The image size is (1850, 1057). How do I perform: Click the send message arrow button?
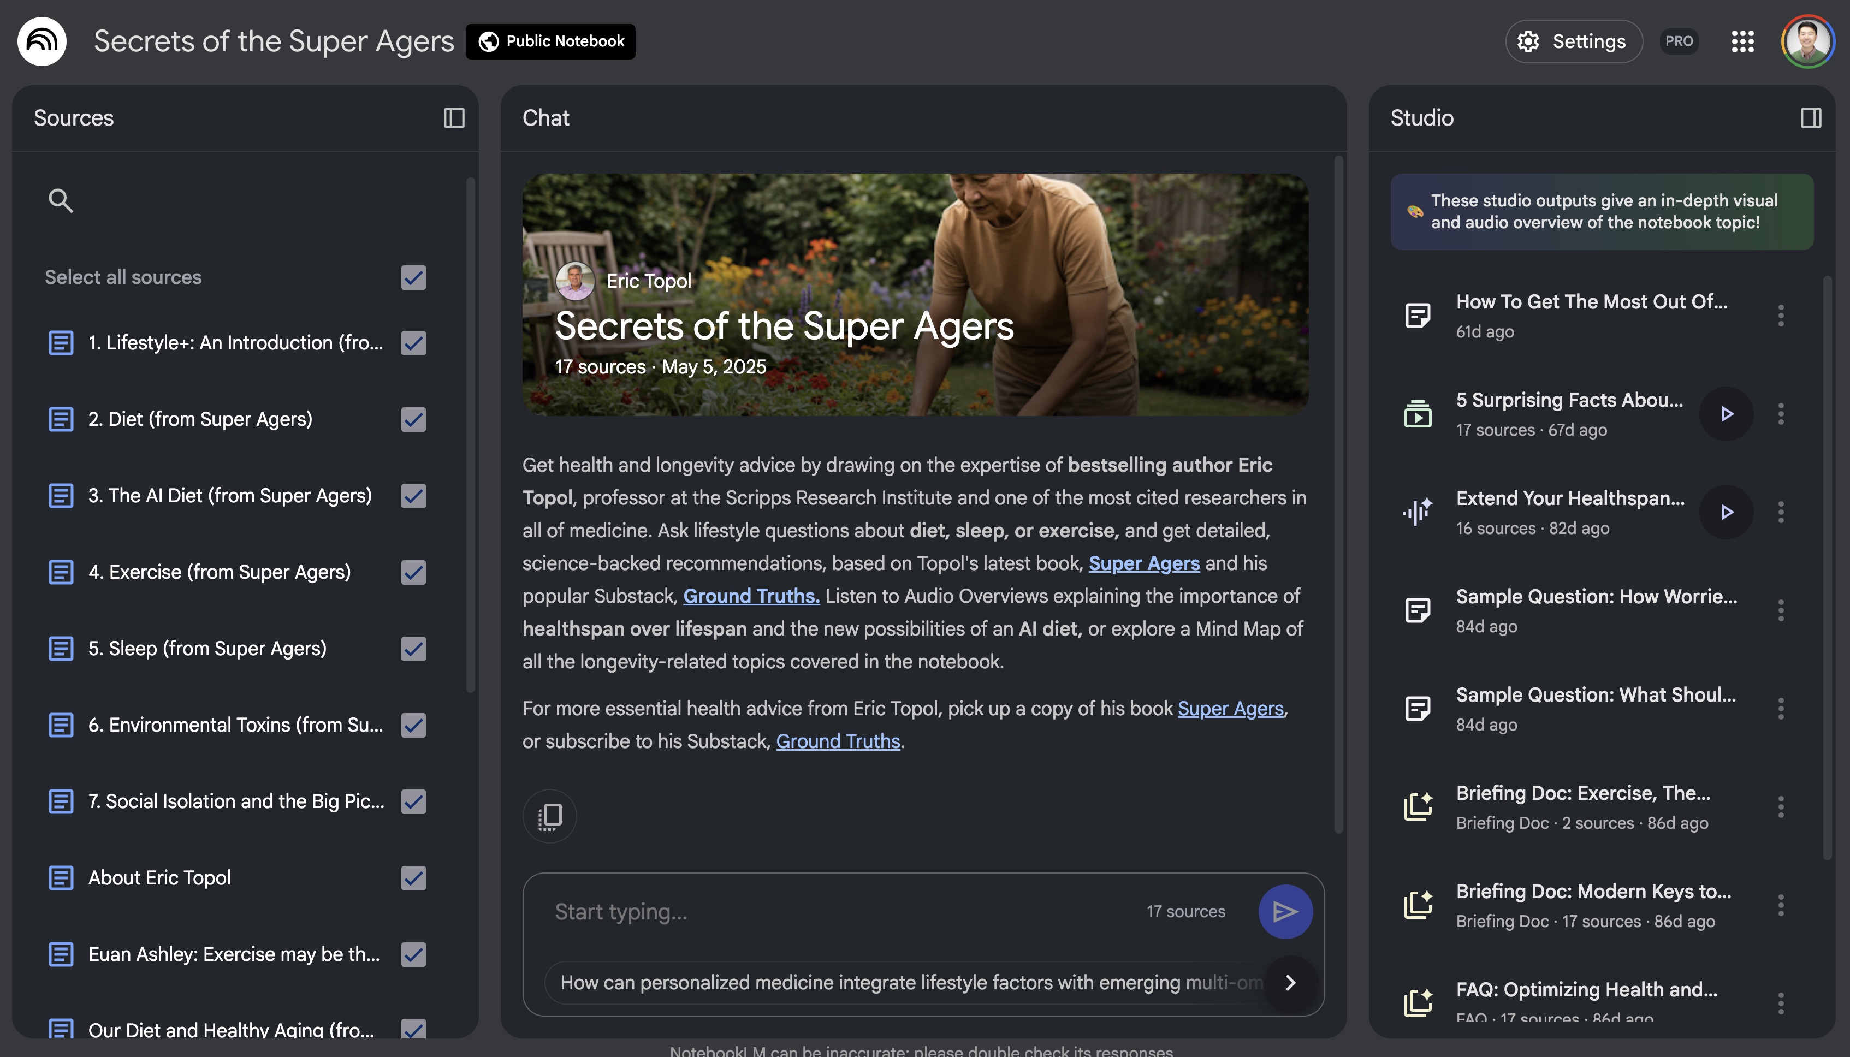[x=1284, y=911]
